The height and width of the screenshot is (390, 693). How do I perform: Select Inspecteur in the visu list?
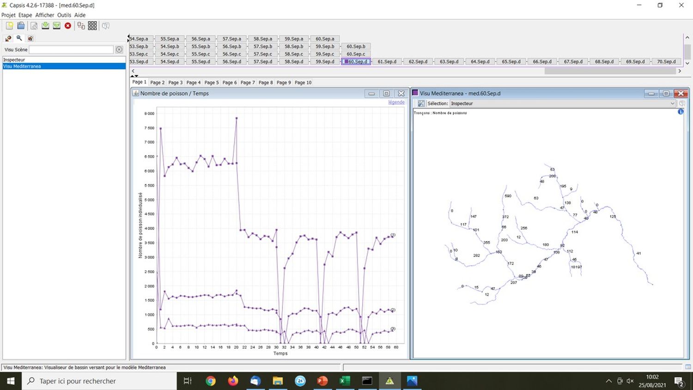coord(14,60)
